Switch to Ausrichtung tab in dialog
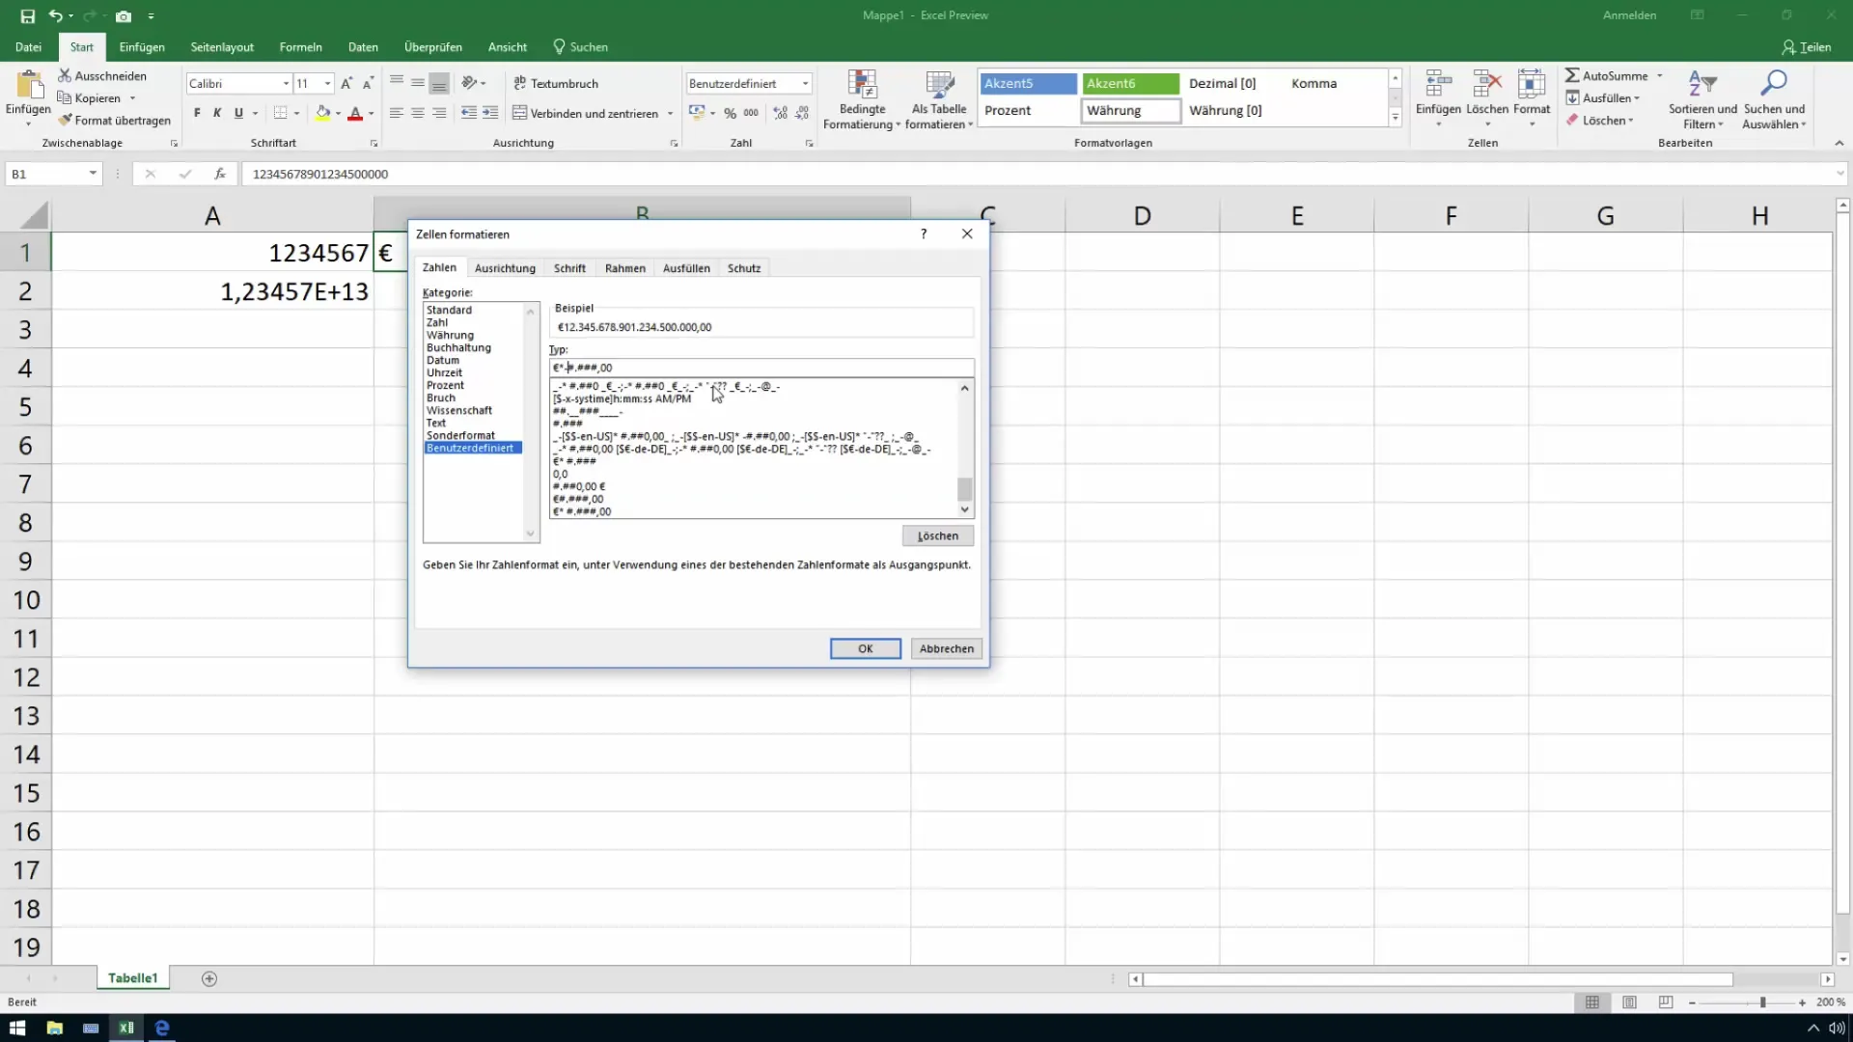Viewport: 1853px width, 1042px height. click(x=505, y=268)
